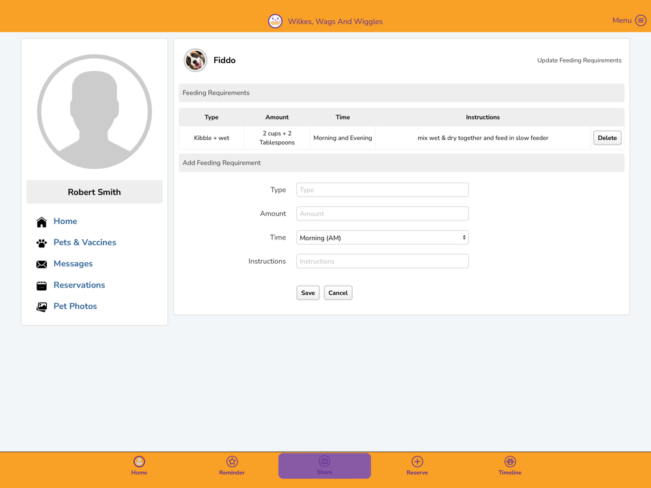Screen dimensions: 651x488
Task: Click the mix wet & dry instructions cell
Action: [x=483, y=138]
